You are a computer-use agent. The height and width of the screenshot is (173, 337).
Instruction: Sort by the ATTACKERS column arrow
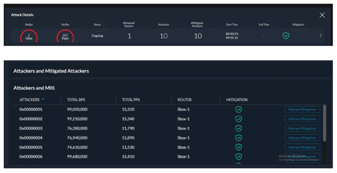43,100
